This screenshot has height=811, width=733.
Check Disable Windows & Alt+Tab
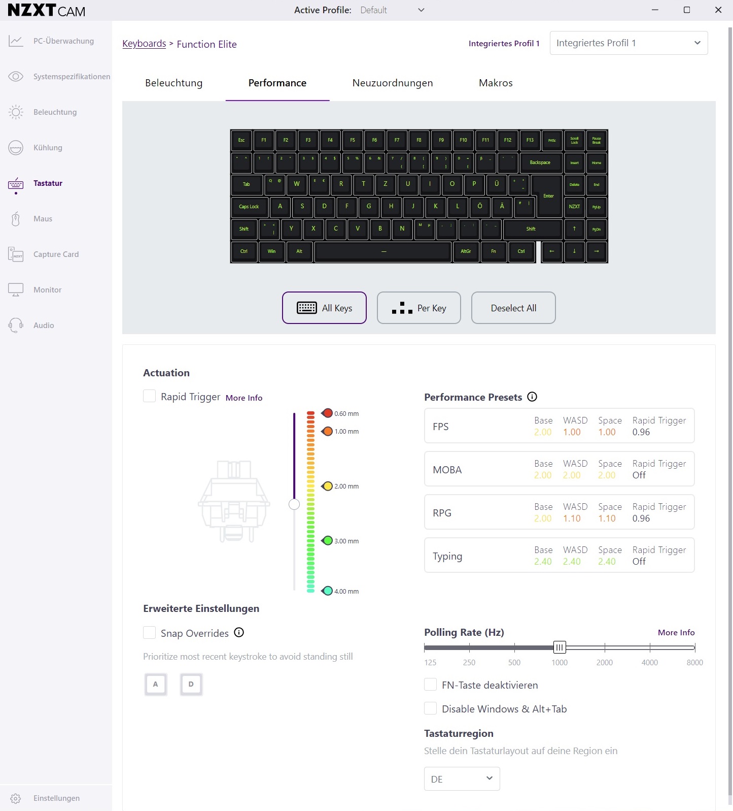(430, 708)
